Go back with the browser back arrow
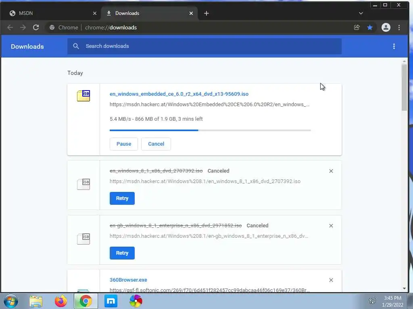The width and height of the screenshot is (413, 309). point(10,27)
